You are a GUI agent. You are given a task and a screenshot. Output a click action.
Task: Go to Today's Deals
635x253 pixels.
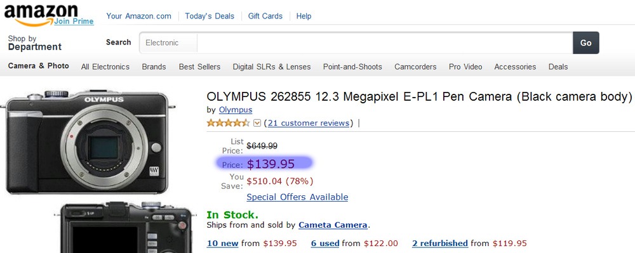tap(210, 16)
